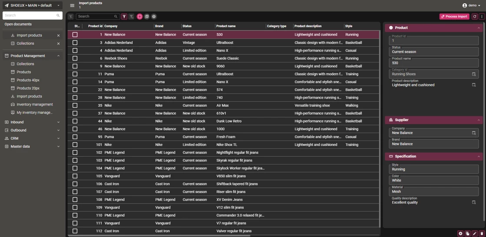Open Inventory management in sidebar
Viewport: 486px width, 237px height.
click(34, 105)
